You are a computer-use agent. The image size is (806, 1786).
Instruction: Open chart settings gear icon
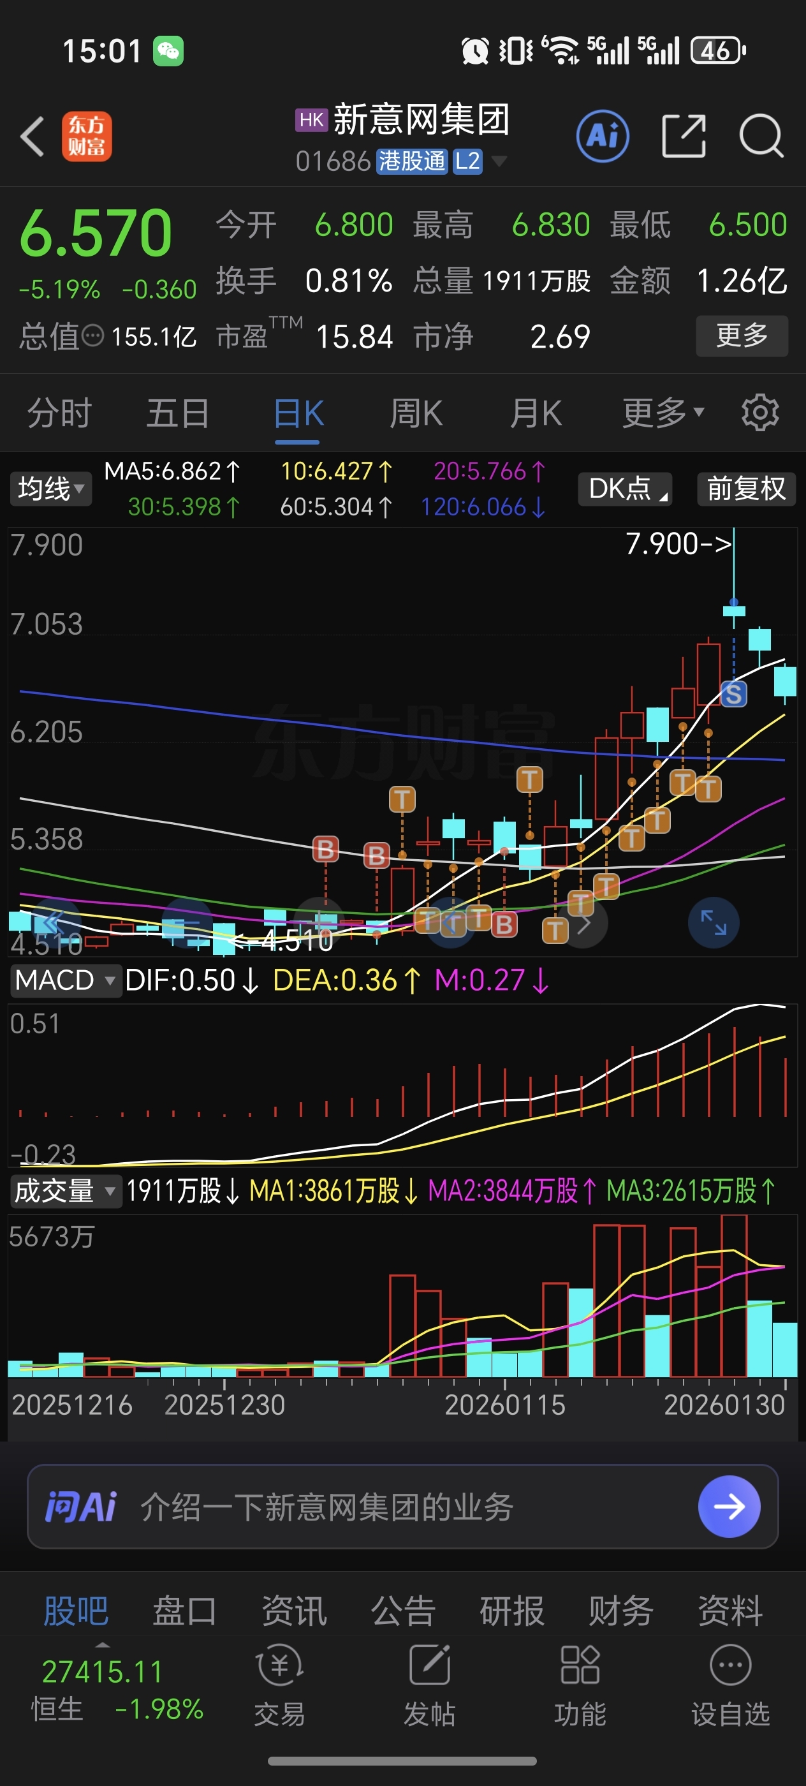pos(759,413)
